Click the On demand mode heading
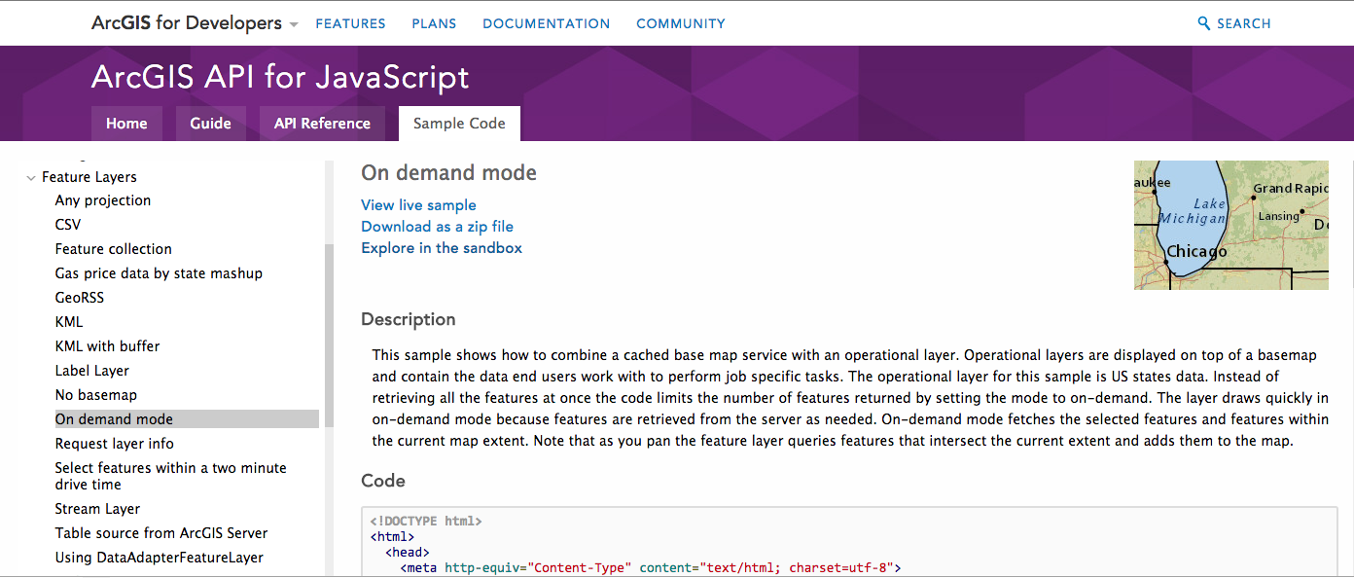Image resolution: width=1354 pixels, height=578 pixels. (448, 173)
